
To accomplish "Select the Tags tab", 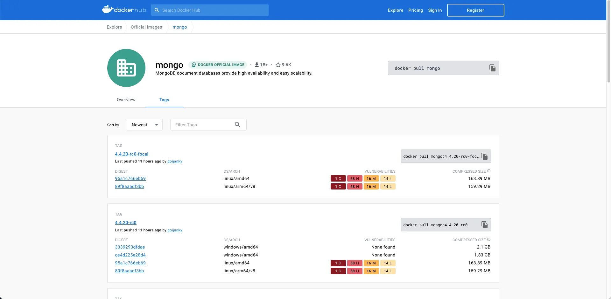I will pyautogui.click(x=164, y=100).
